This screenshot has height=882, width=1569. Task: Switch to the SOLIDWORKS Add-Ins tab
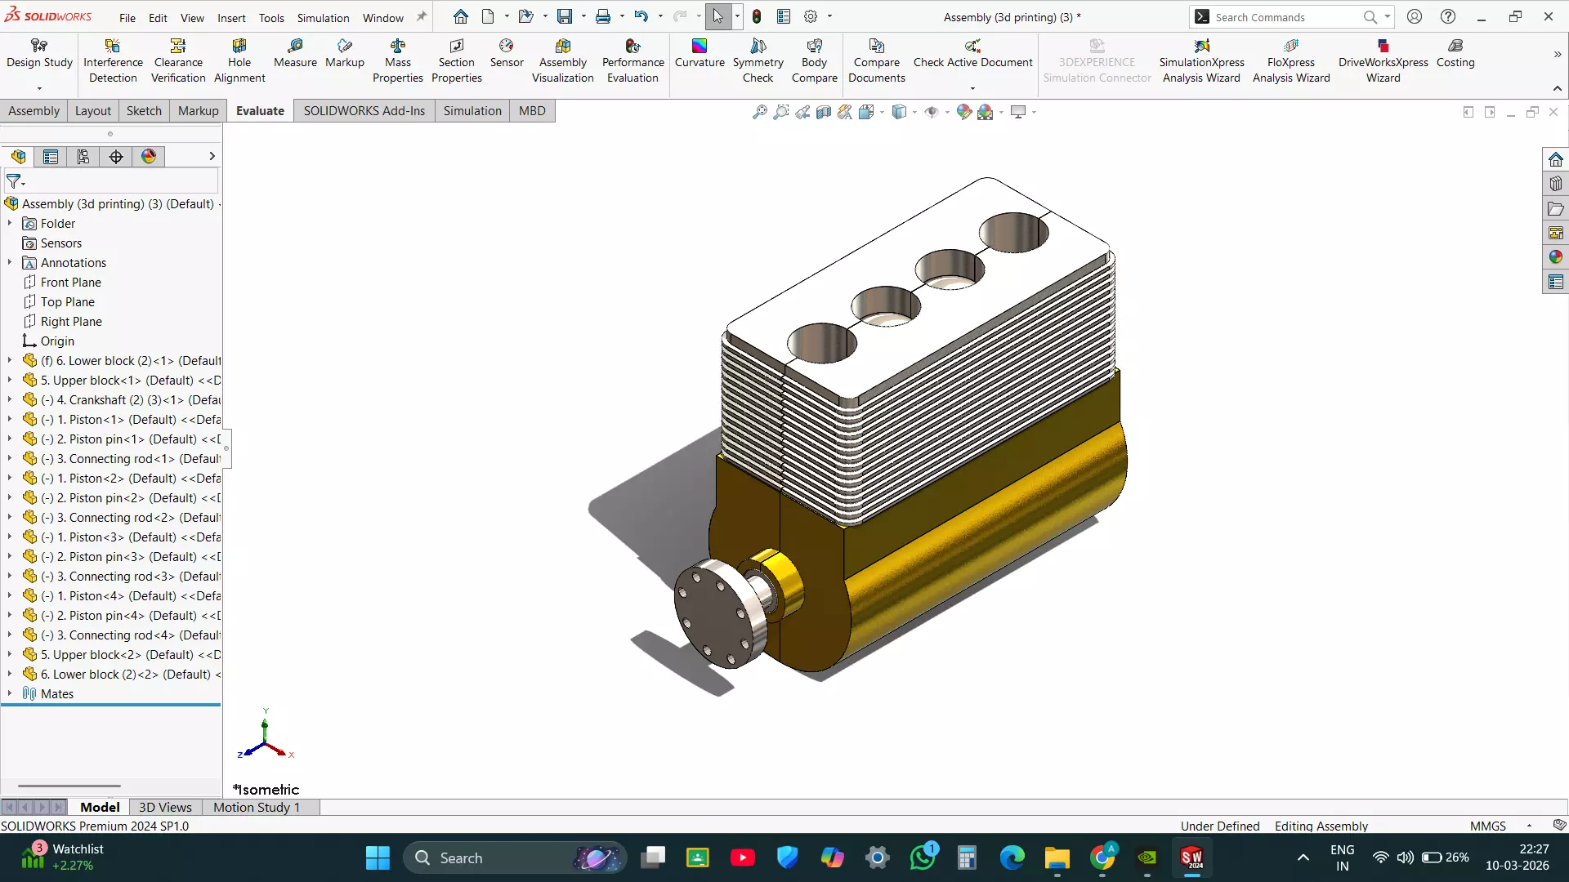364,111
